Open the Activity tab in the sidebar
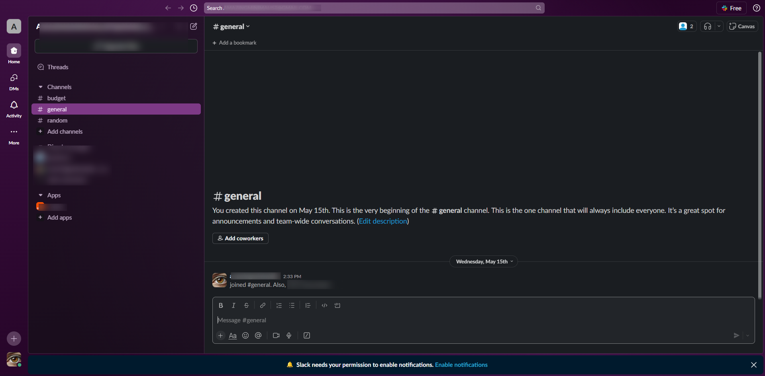Viewport: 765px width, 376px height. click(14, 109)
